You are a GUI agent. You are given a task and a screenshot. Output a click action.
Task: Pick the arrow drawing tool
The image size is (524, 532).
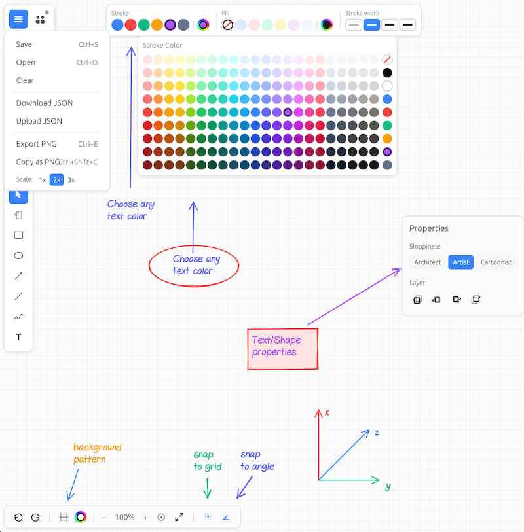[x=18, y=276]
